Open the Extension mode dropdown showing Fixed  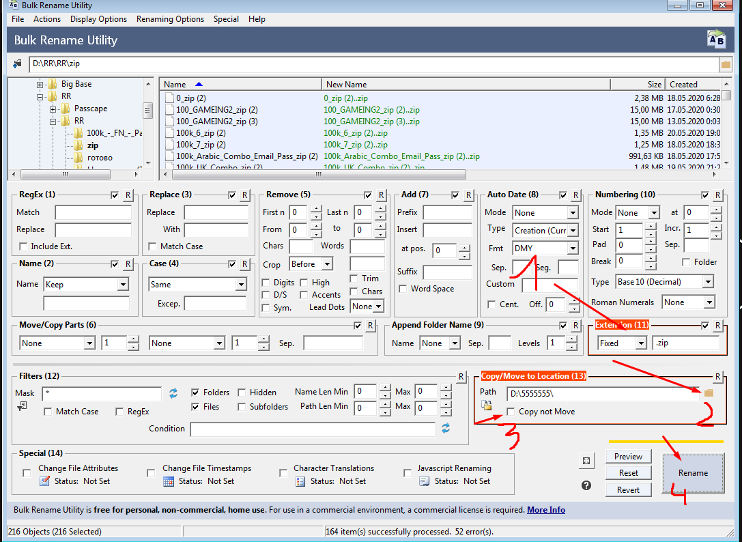click(640, 343)
